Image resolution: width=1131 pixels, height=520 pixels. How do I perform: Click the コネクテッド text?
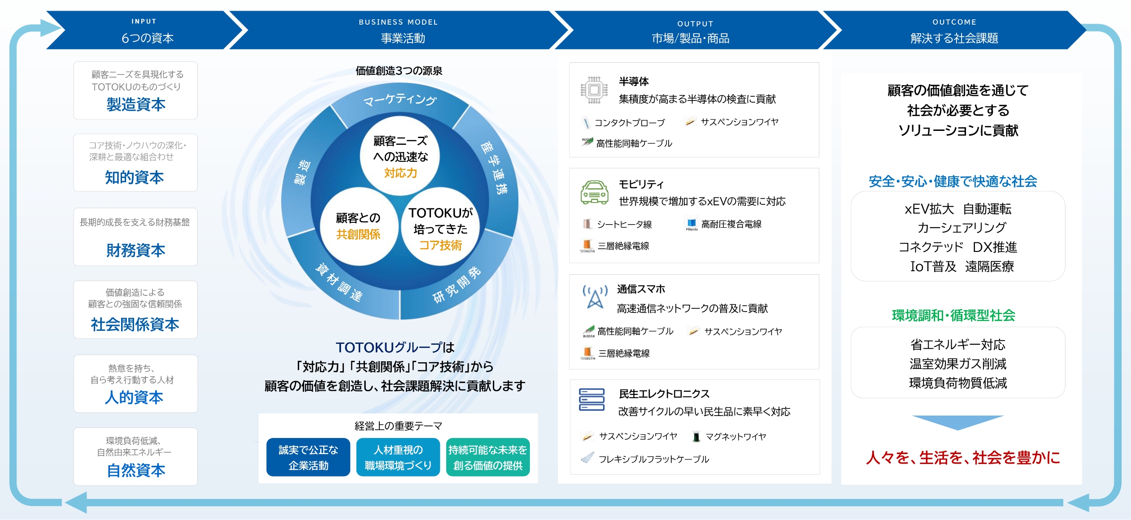point(931,247)
